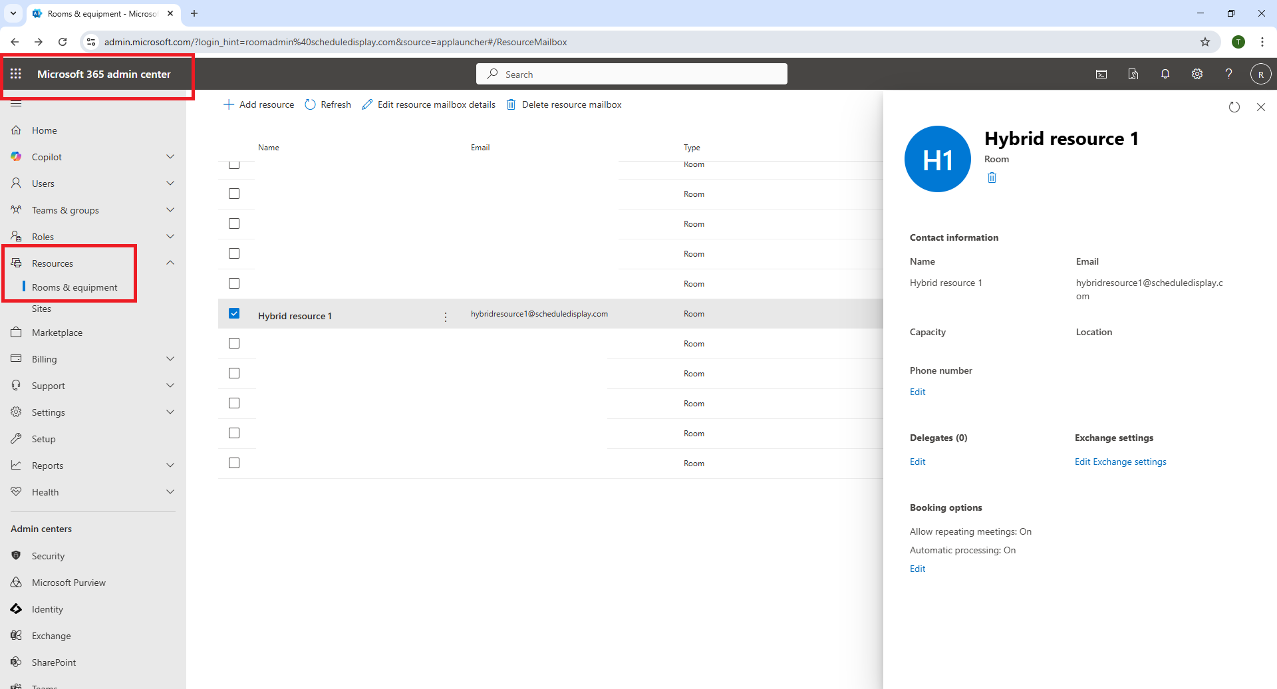Open Exchange admin center
1277x689 pixels.
pos(51,636)
